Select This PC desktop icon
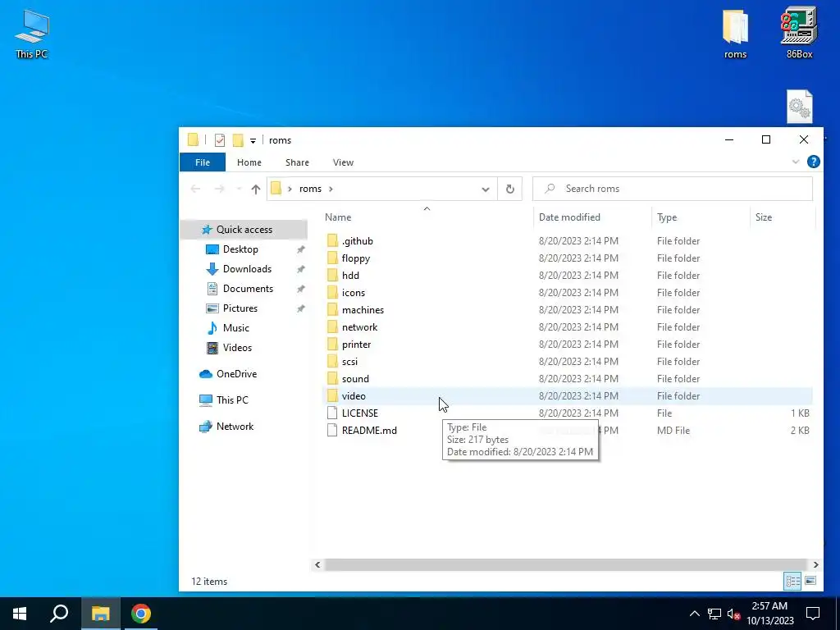Screen dimensions: 840x630 click(32, 33)
